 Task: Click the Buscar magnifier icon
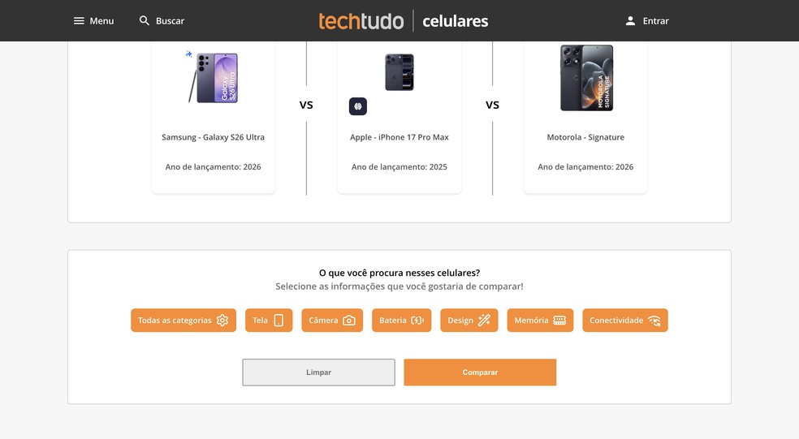click(145, 21)
